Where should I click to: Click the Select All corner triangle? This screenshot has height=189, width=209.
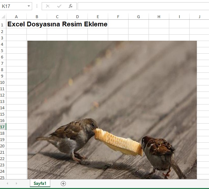[x=3, y=17]
